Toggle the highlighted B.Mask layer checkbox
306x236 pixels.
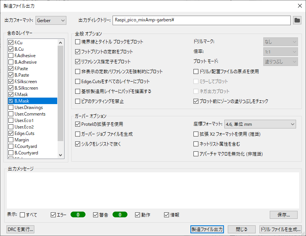[11, 101]
